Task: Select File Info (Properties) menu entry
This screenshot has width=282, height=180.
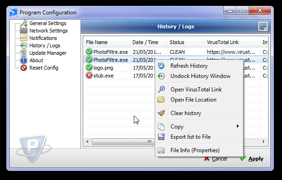Action: pos(199,150)
